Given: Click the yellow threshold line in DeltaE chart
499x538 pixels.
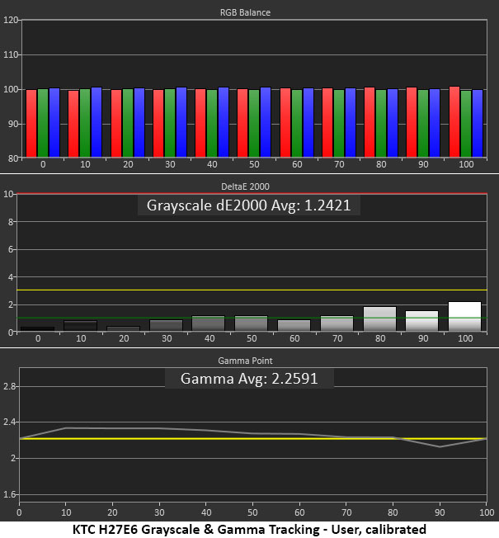Looking at the screenshot, I should point(252,290).
